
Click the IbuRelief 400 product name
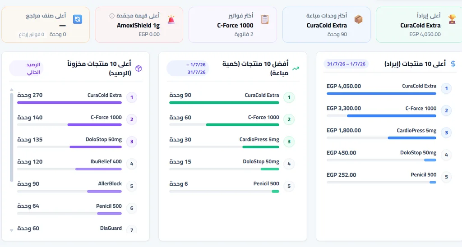(106, 161)
